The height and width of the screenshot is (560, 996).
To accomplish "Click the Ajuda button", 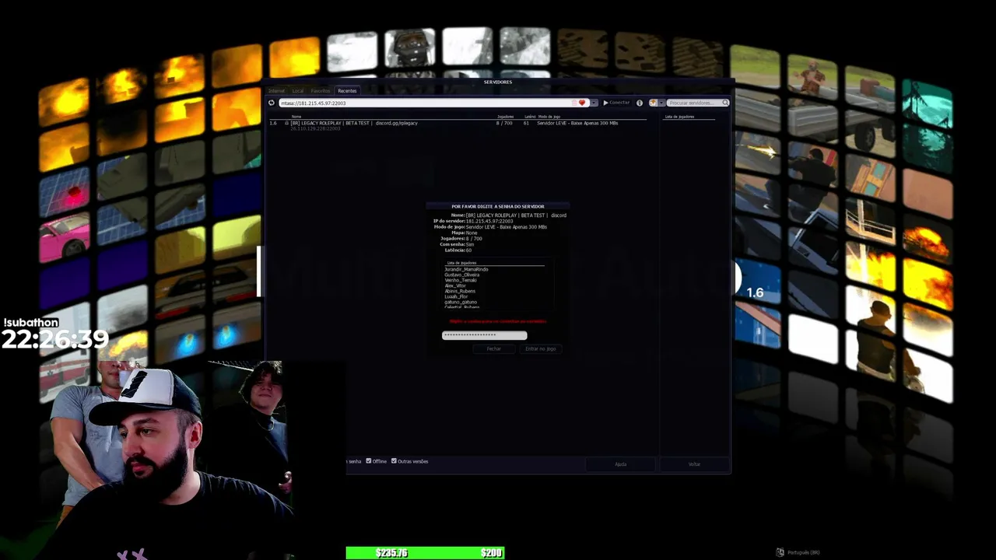I will point(620,464).
